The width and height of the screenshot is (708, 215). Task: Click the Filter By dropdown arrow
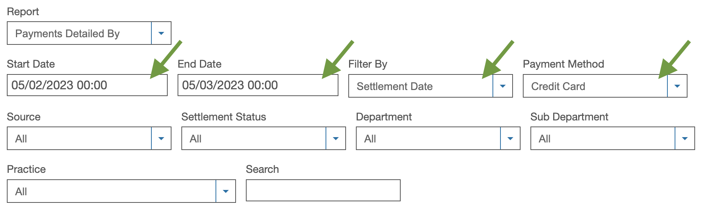pyautogui.click(x=503, y=86)
